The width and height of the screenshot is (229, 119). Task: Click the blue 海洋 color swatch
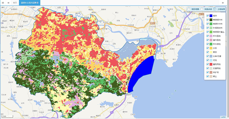coord(211,16)
